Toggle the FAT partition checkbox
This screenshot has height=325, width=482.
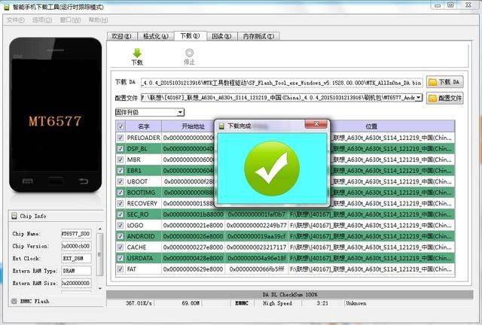pos(120,269)
